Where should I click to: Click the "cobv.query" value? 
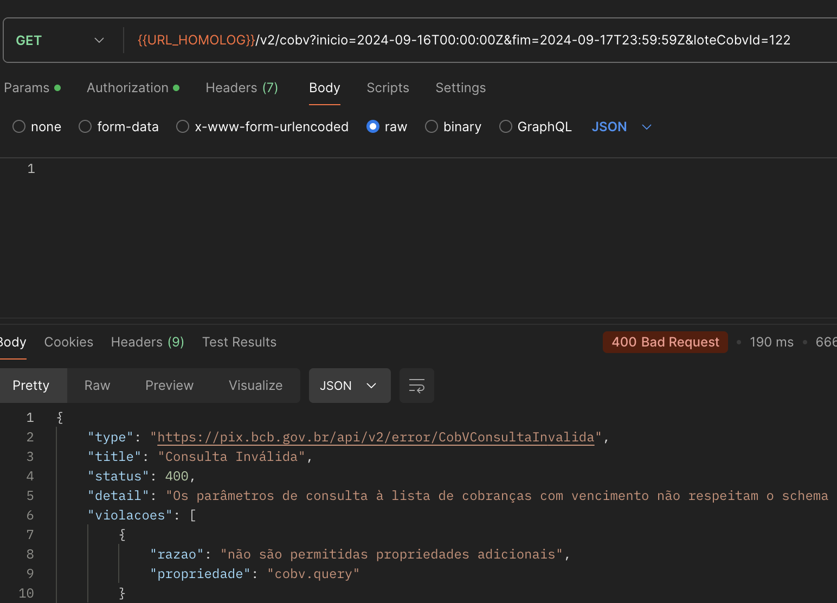pyautogui.click(x=313, y=574)
